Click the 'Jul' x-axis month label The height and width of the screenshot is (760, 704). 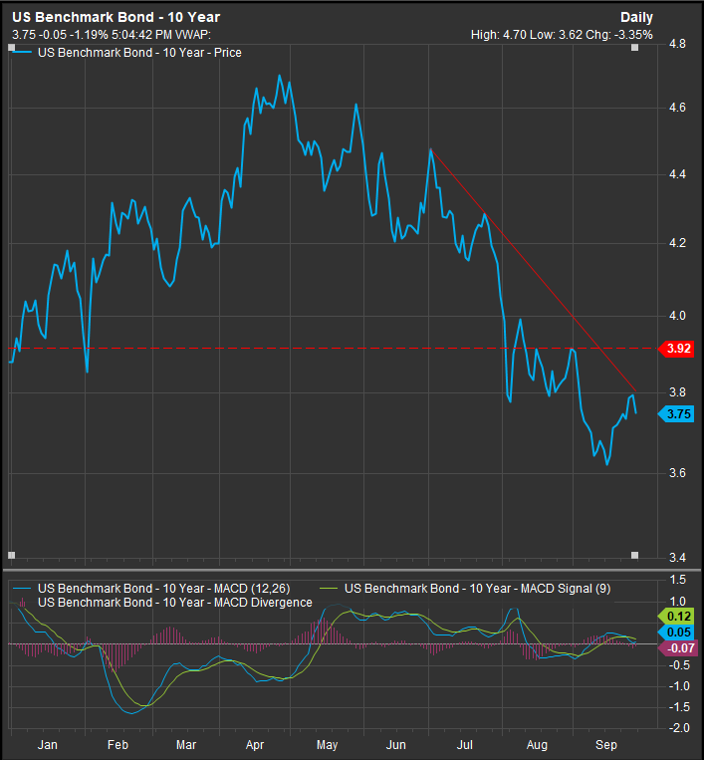tap(465, 745)
